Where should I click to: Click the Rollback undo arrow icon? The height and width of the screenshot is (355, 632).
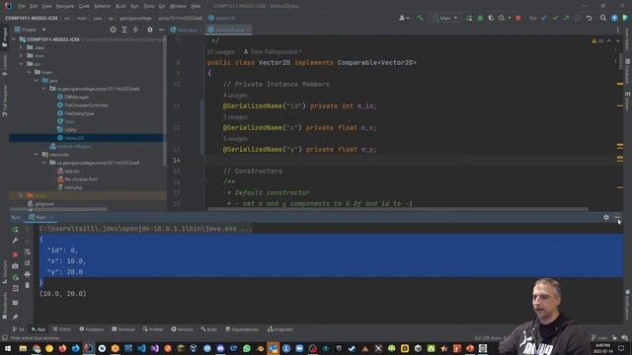589,18
